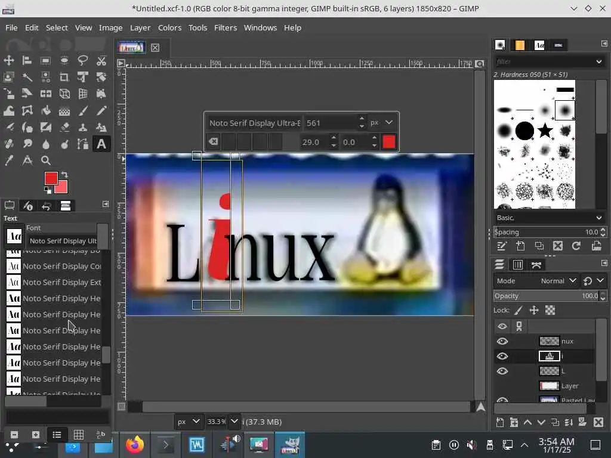
Task: Click the red foreground color swatch
Action: point(51,178)
